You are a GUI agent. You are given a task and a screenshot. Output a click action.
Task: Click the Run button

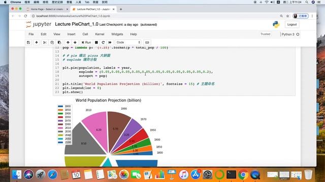[x=86, y=42]
